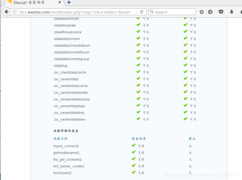The image size is (242, 180).
Task: Click 无 suggestion for gethostbyname()
Action: 190,153
